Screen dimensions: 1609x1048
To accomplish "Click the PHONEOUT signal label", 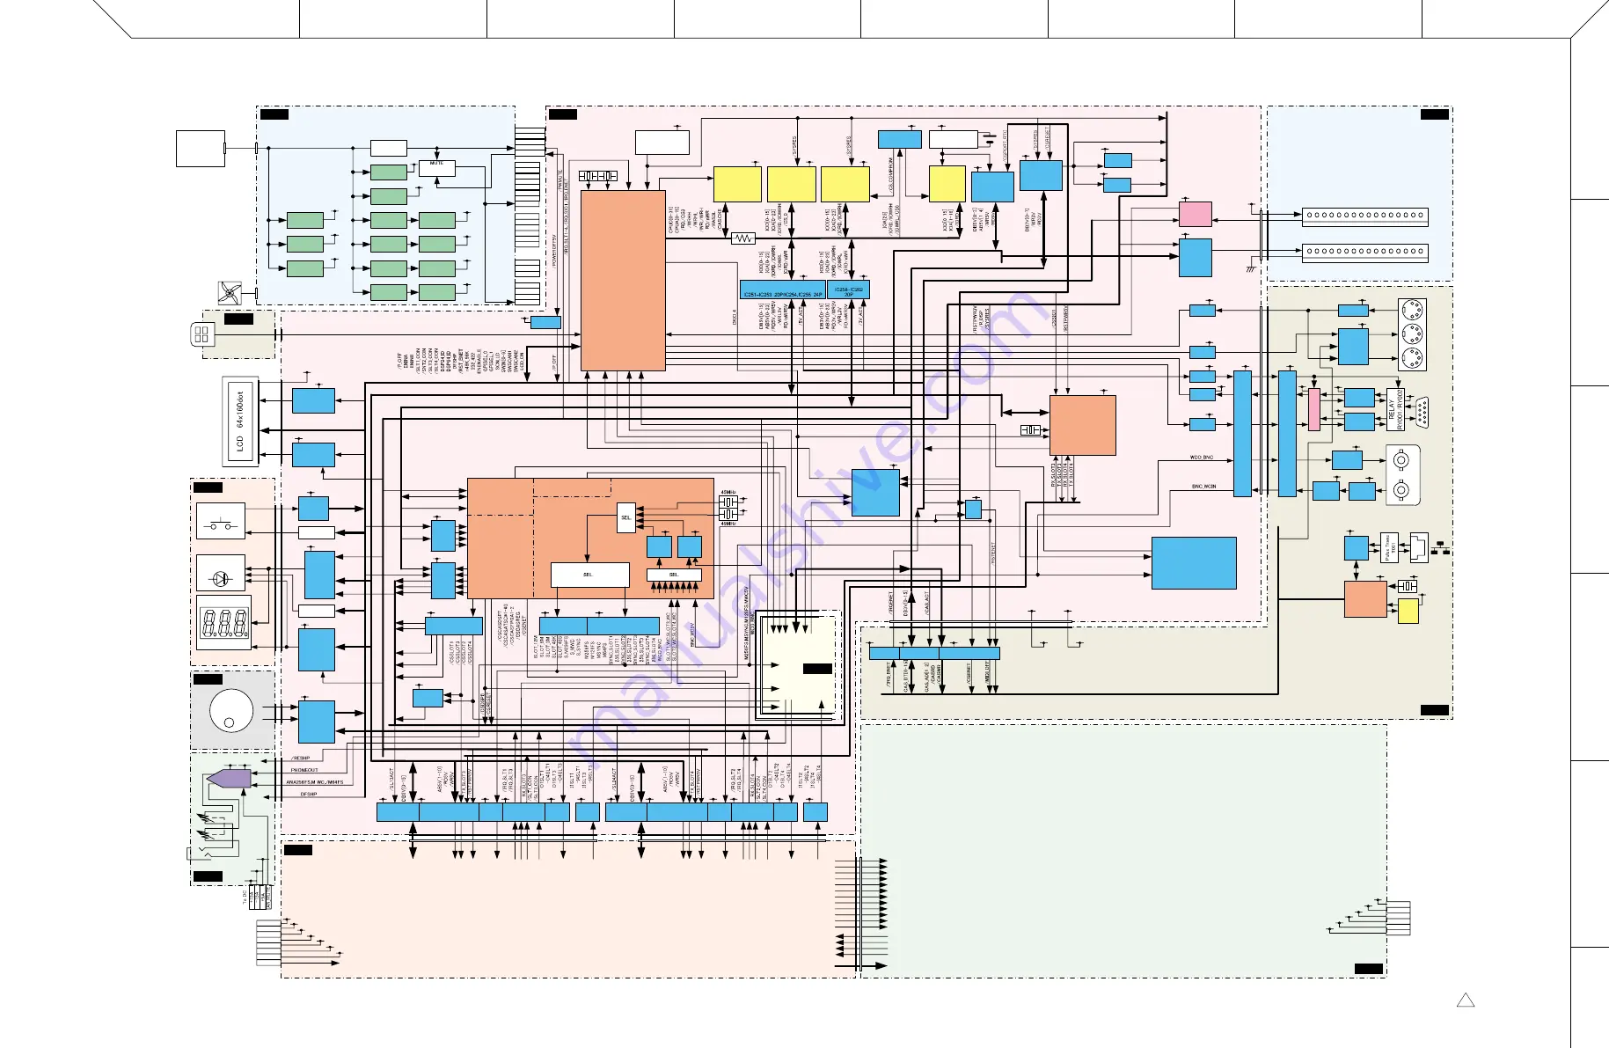I will tap(304, 770).
